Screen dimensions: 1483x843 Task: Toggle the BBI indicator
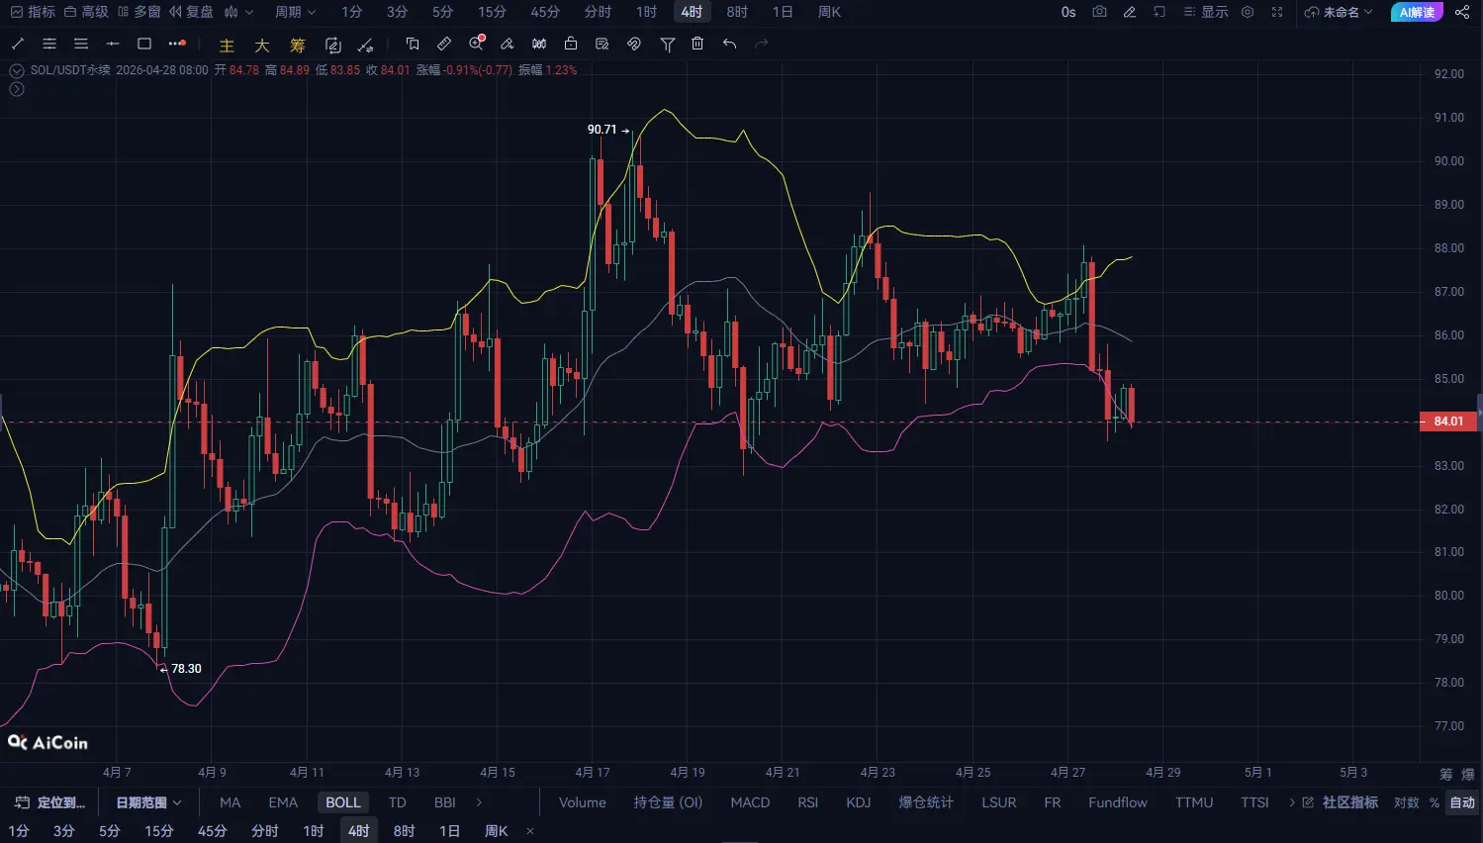445,802
